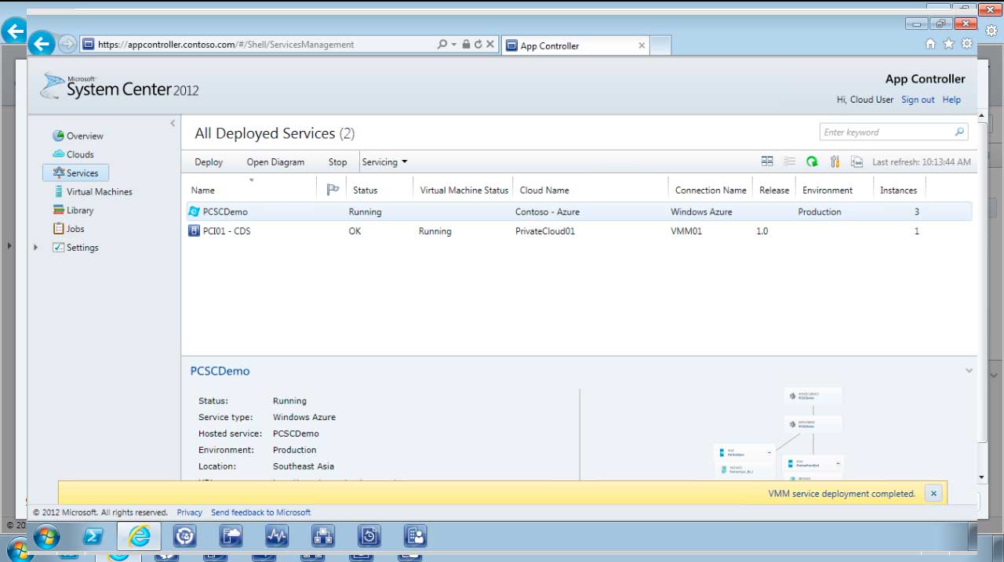1004x562 pixels.
Task: Open the Overview section in the sidebar
Action: 78,136
